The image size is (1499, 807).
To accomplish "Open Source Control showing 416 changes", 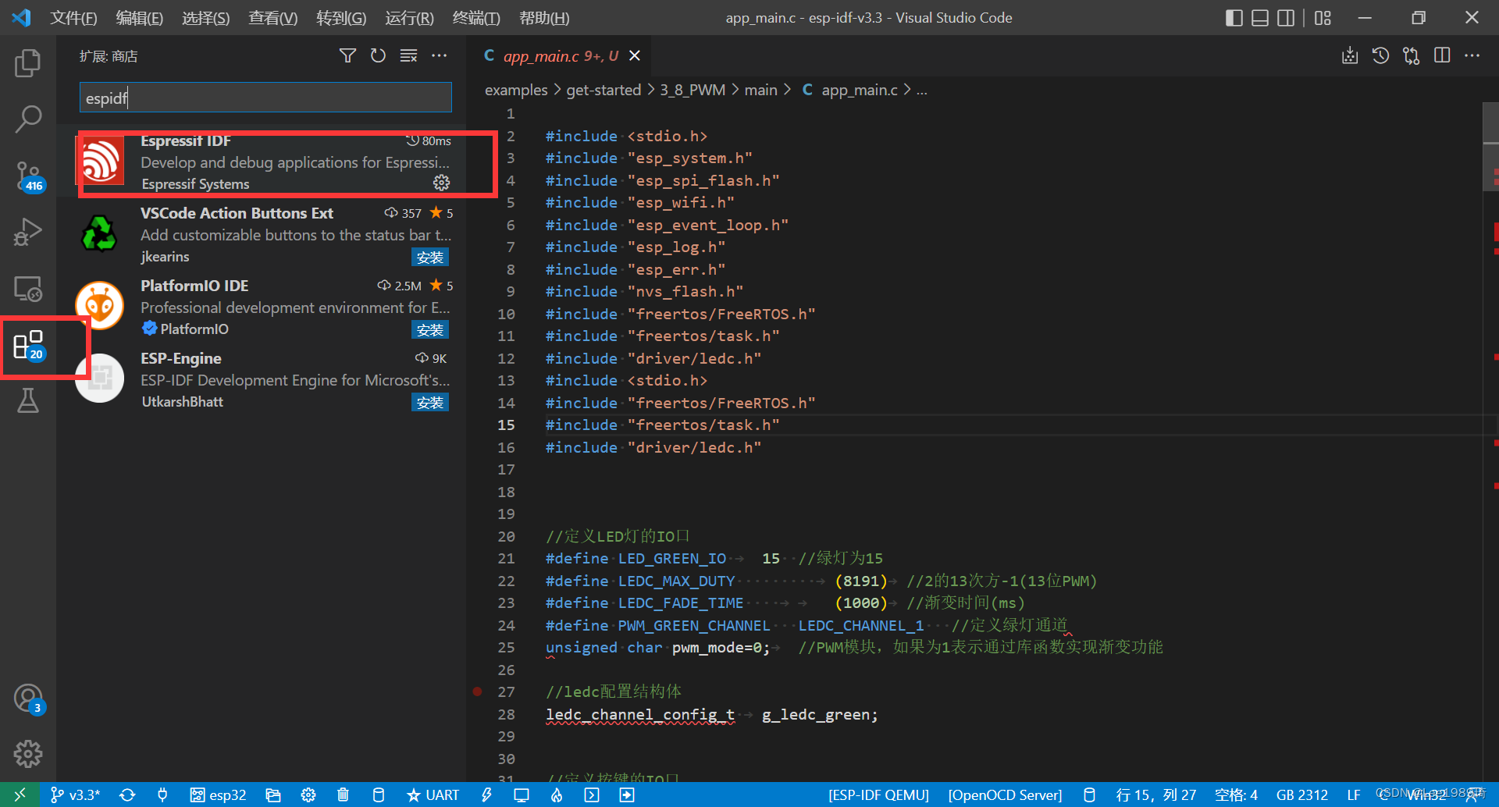I will [x=28, y=176].
